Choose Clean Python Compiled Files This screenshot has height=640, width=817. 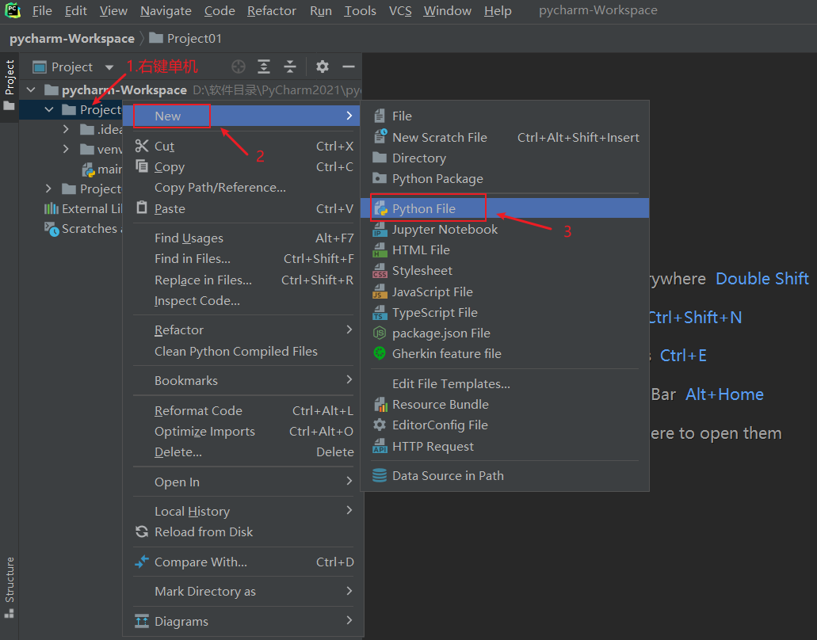(242, 352)
